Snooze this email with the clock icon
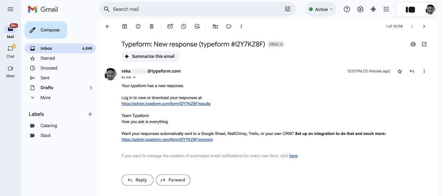 click(184, 26)
